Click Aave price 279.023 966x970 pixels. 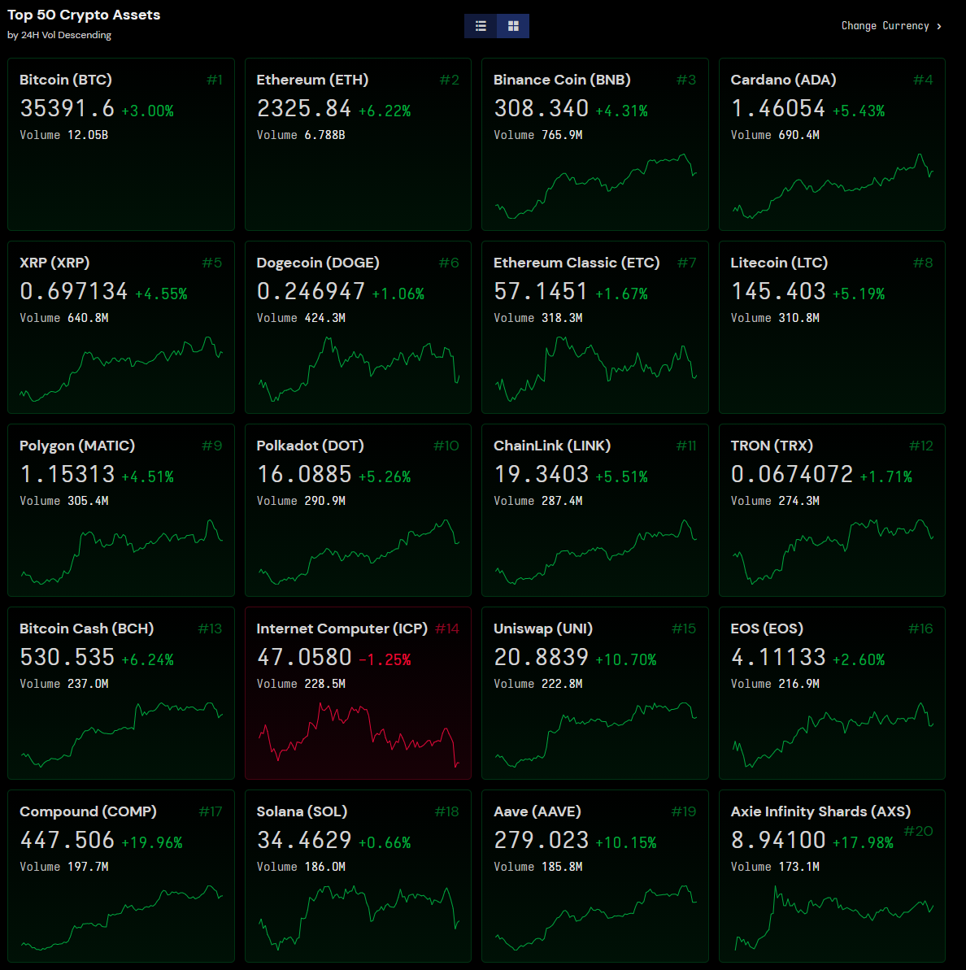click(541, 840)
